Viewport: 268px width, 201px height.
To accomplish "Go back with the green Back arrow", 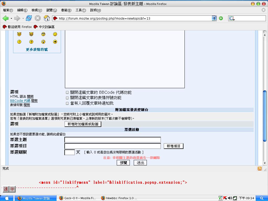I will point(5,18).
